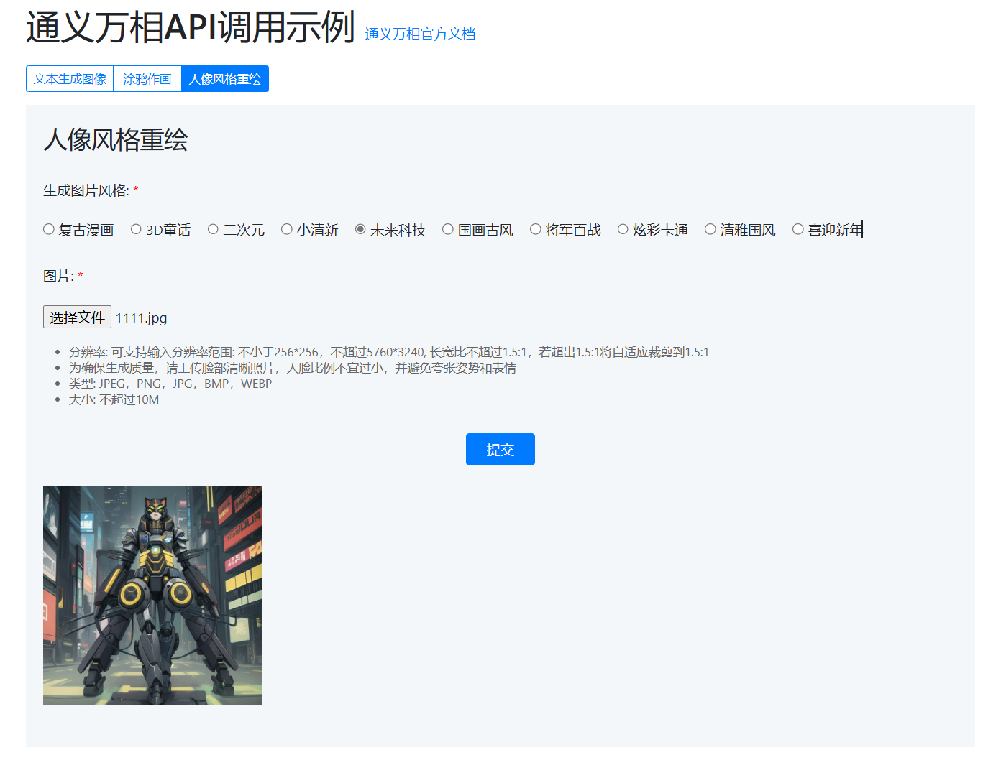This screenshot has width=1001, height=783.
Task: Submit the form with 提交 button
Action: tap(501, 450)
